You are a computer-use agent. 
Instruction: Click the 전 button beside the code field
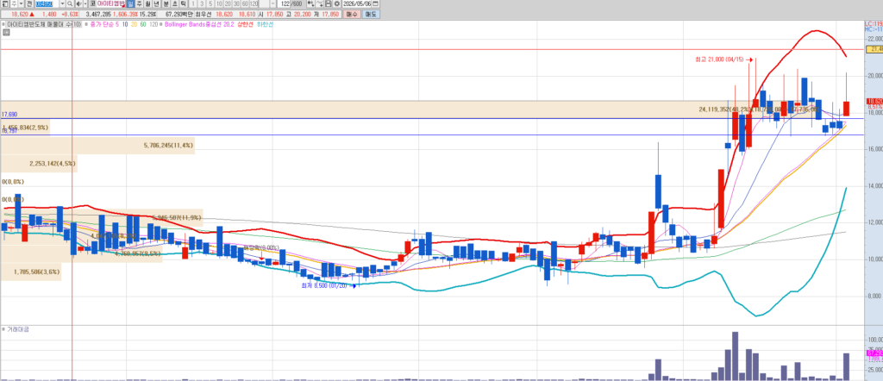(x=29, y=3)
